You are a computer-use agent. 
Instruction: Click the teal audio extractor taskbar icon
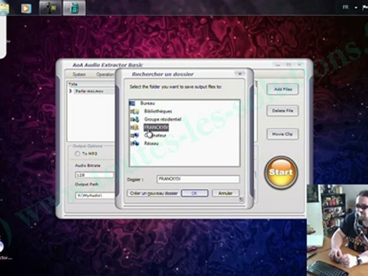point(74,8)
